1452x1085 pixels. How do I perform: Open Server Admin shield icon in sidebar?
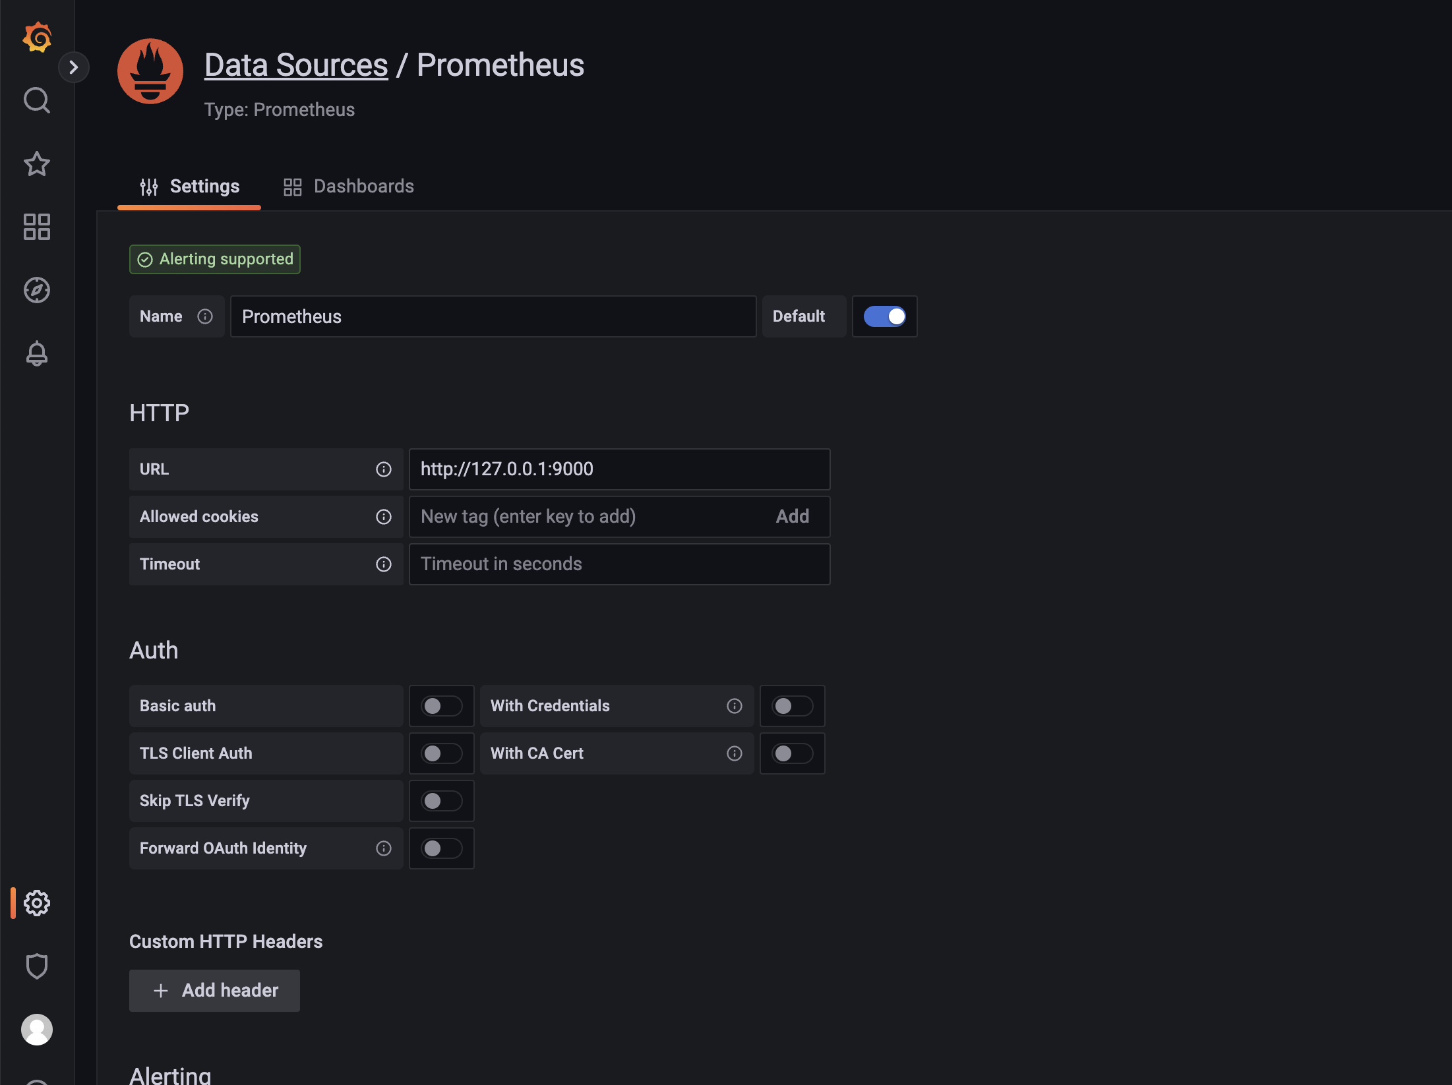pyautogui.click(x=37, y=966)
